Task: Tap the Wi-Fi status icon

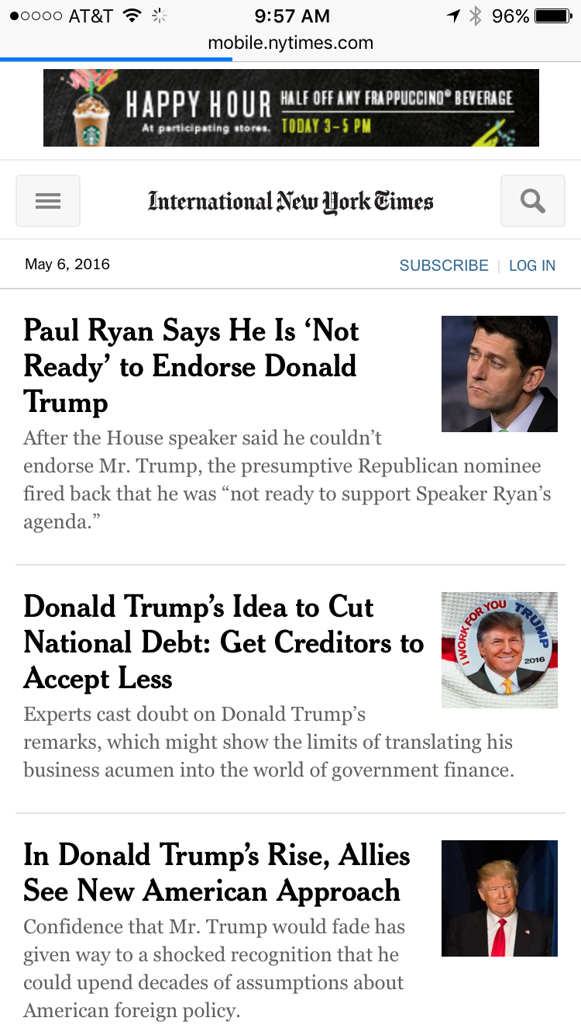Action: [x=132, y=16]
